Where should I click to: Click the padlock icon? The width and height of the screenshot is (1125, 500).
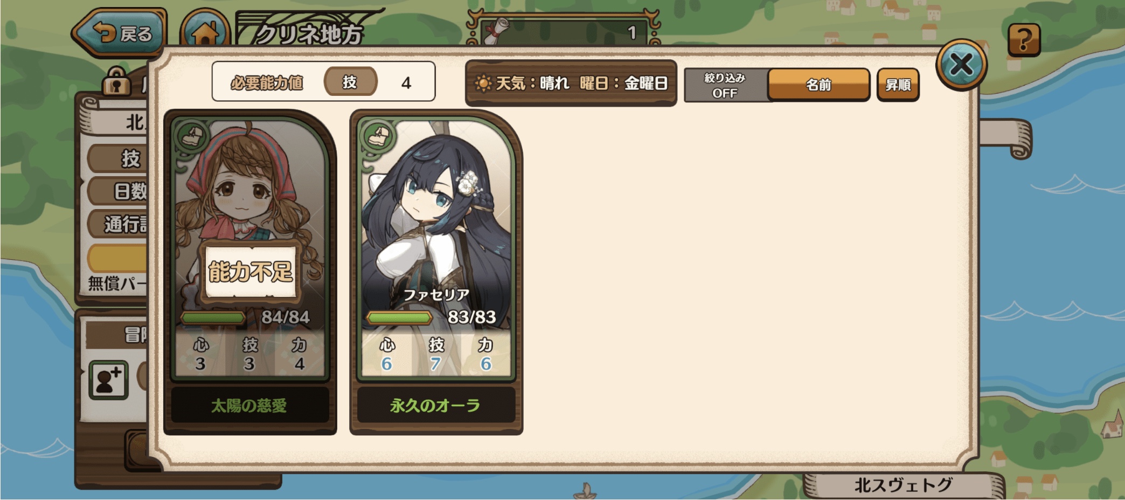pos(117,82)
